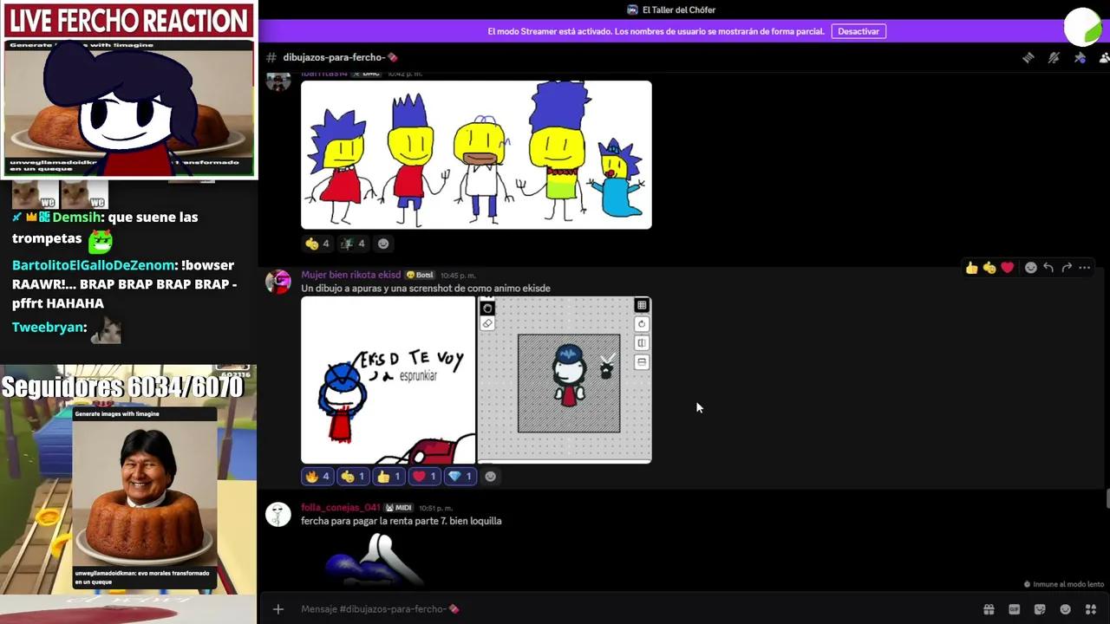Click the dibujazos-para-fercho channel name header
The image size is (1110, 624).
tap(340, 57)
